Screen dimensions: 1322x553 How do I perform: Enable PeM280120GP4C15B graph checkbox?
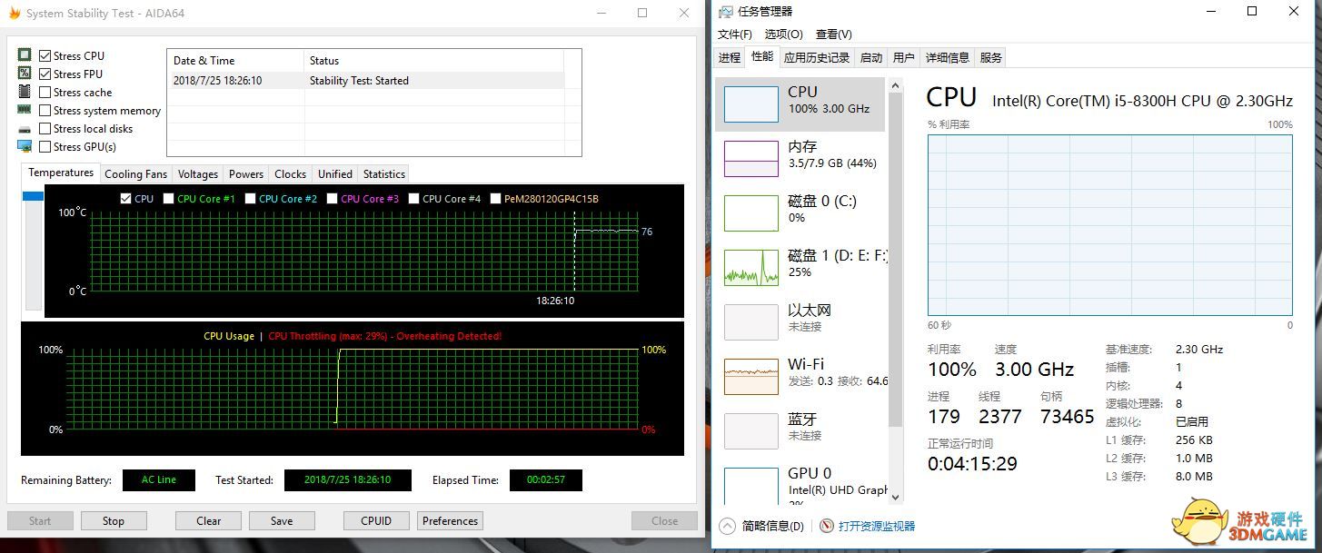tap(495, 198)
